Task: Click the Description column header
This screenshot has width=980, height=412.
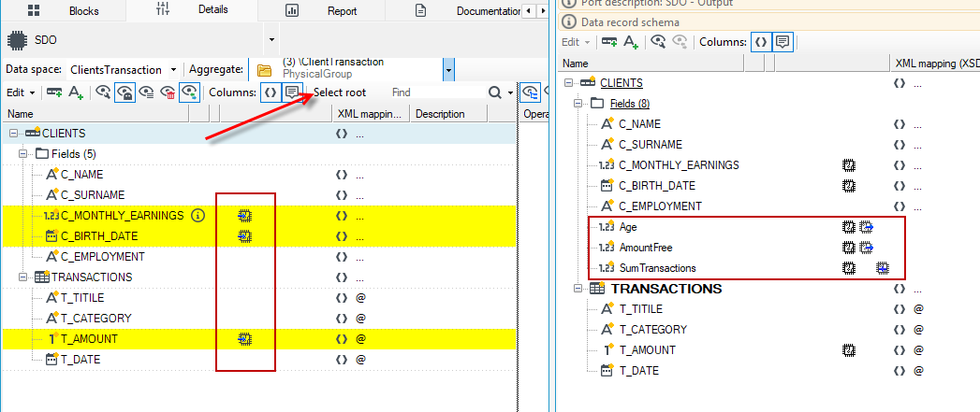Action: coord(448,114)
